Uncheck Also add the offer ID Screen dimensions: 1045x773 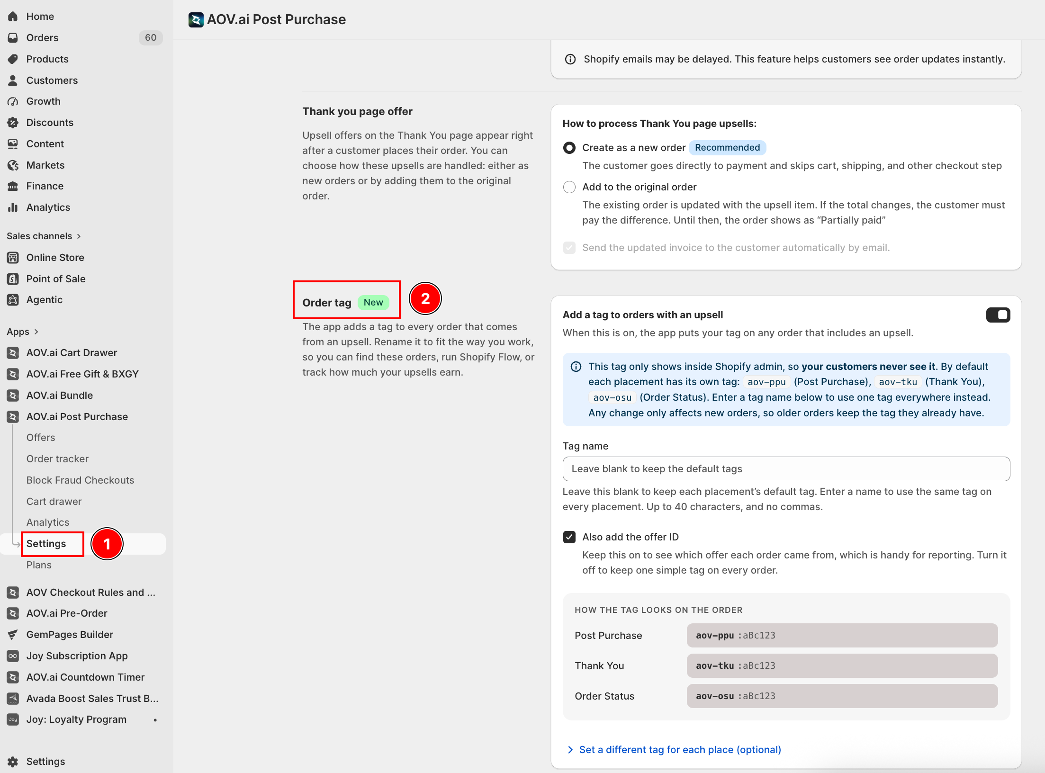click(569, 537)
